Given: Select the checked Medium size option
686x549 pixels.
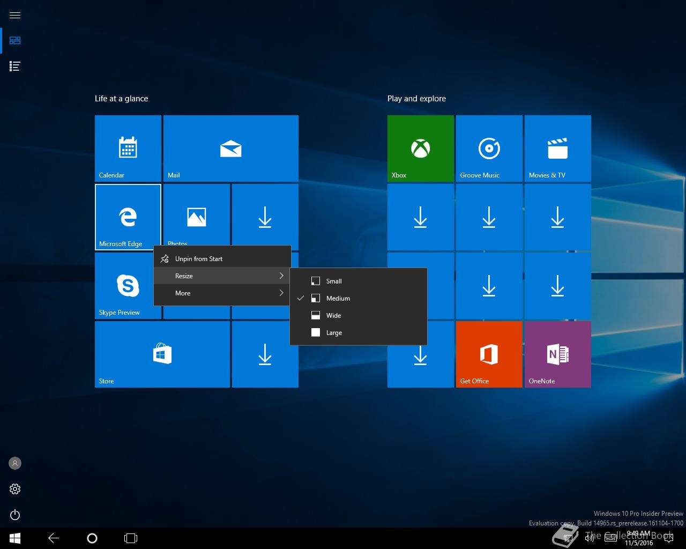Looking at the screenshot, I should pos(359,298).
